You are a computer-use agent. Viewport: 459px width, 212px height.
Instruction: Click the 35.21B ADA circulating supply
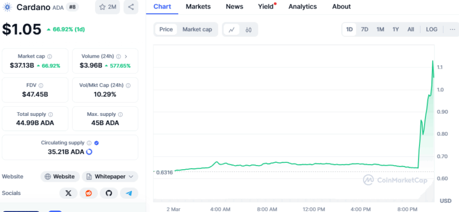[x=66, y=152]
